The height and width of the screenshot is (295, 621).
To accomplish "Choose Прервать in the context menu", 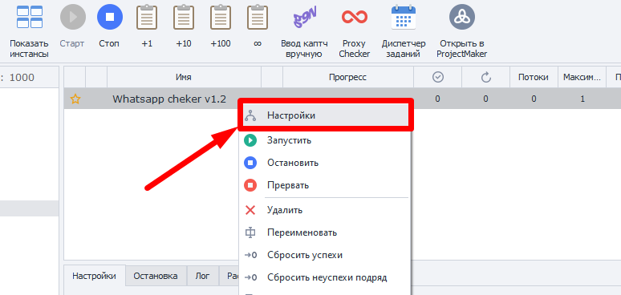I will [325, 185].
